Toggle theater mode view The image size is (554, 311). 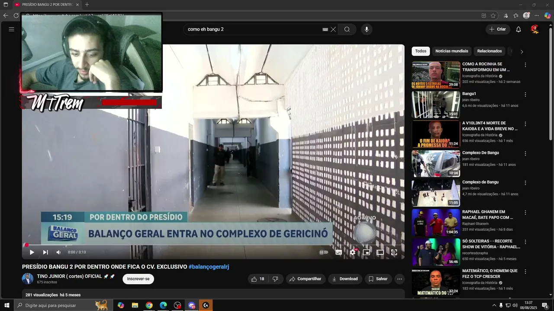[380, 252]
